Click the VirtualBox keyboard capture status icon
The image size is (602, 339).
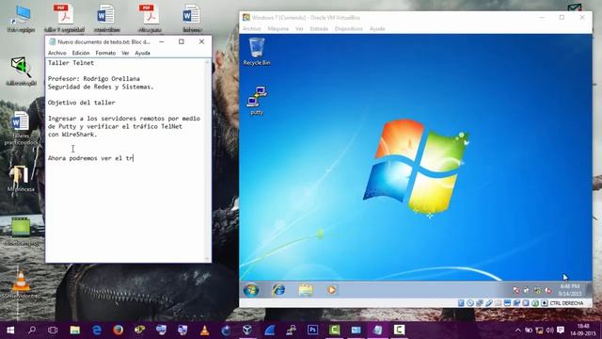coord(544,303)
